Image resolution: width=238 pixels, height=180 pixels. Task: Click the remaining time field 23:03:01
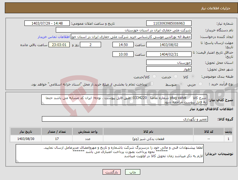click(59, 45)
